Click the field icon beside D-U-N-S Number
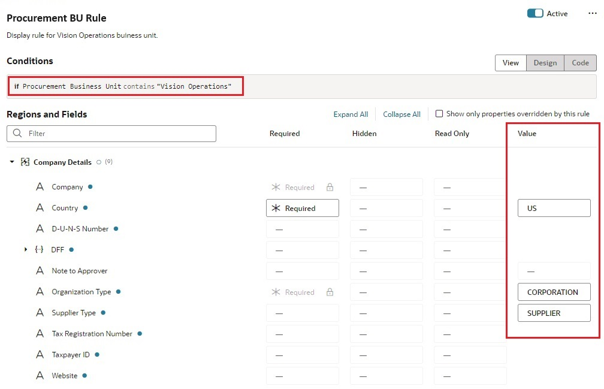604x389 pixels. (x=40, y=229)
